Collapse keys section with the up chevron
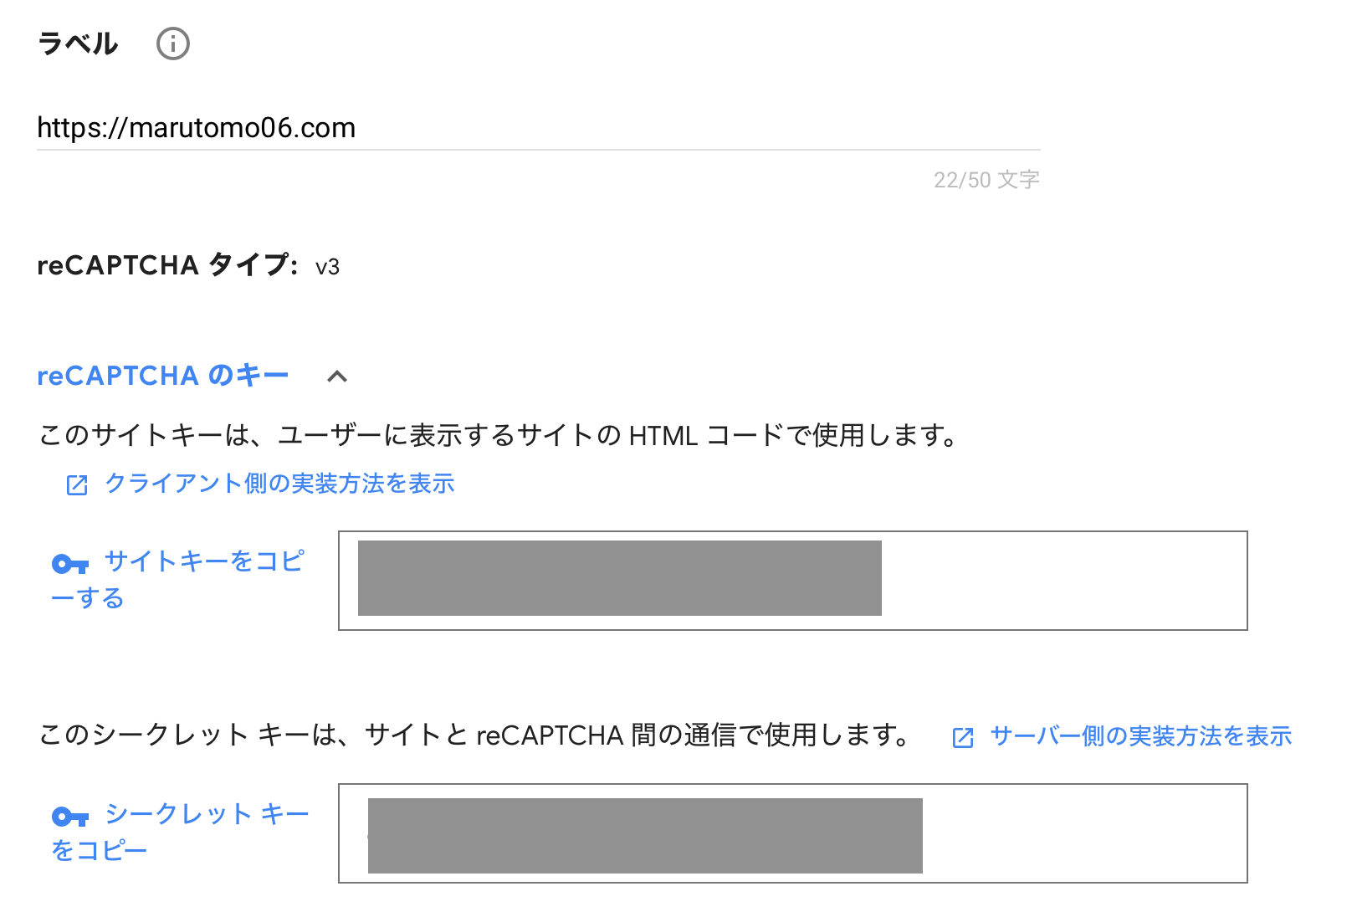The height and width of the screenshot is (912, 1357). click(x=337, y=377)
